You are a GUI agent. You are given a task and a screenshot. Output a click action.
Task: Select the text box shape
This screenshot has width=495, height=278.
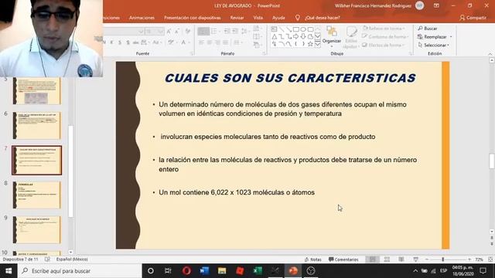(274, 29)
